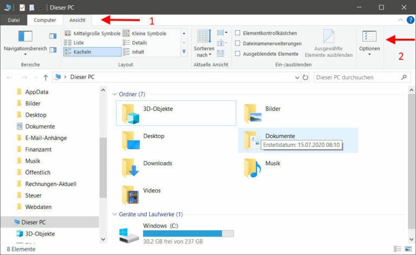Open the Quick Access Toolbar customize dropdown
This screenshot has height=255, width=416.
[40, 8]
